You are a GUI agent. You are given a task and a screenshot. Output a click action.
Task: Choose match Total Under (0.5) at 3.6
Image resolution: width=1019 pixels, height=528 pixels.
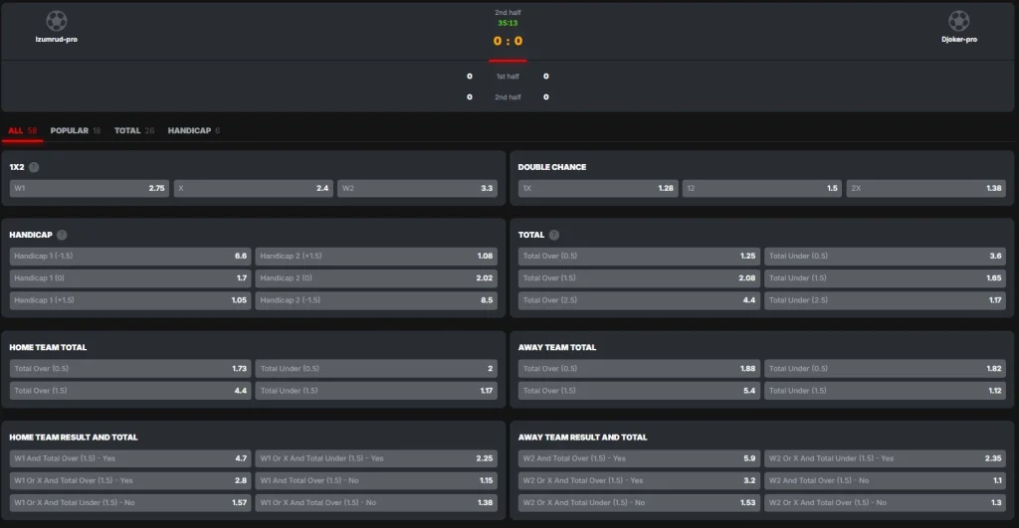click(x=885, y=256)
